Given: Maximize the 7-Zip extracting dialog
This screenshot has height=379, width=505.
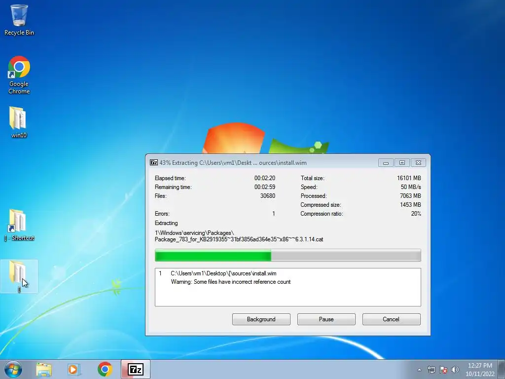Looking at the screenshot, I should tap(402, 163).
